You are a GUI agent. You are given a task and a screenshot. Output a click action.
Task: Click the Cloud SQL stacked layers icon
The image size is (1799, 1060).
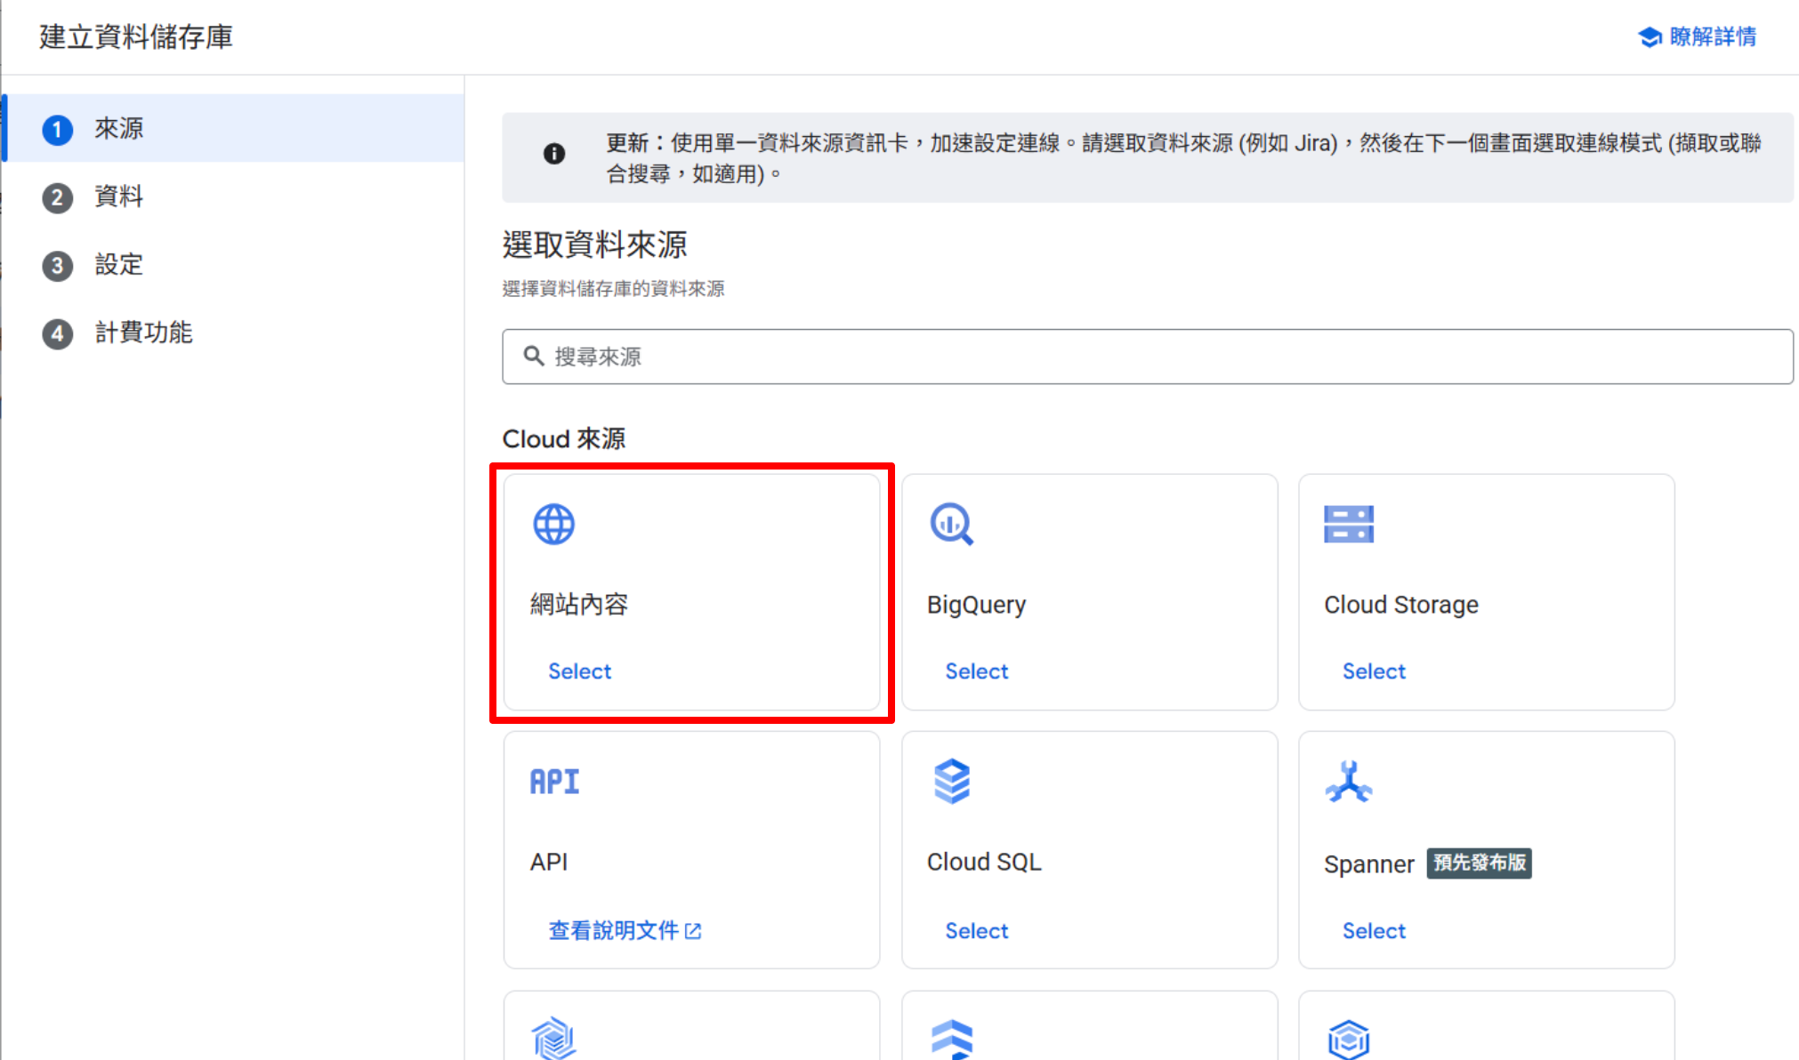tap(951, 782)
